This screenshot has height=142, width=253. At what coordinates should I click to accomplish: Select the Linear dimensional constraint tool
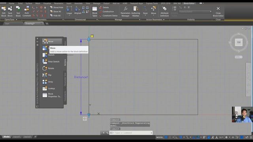(x=69, y=10)
